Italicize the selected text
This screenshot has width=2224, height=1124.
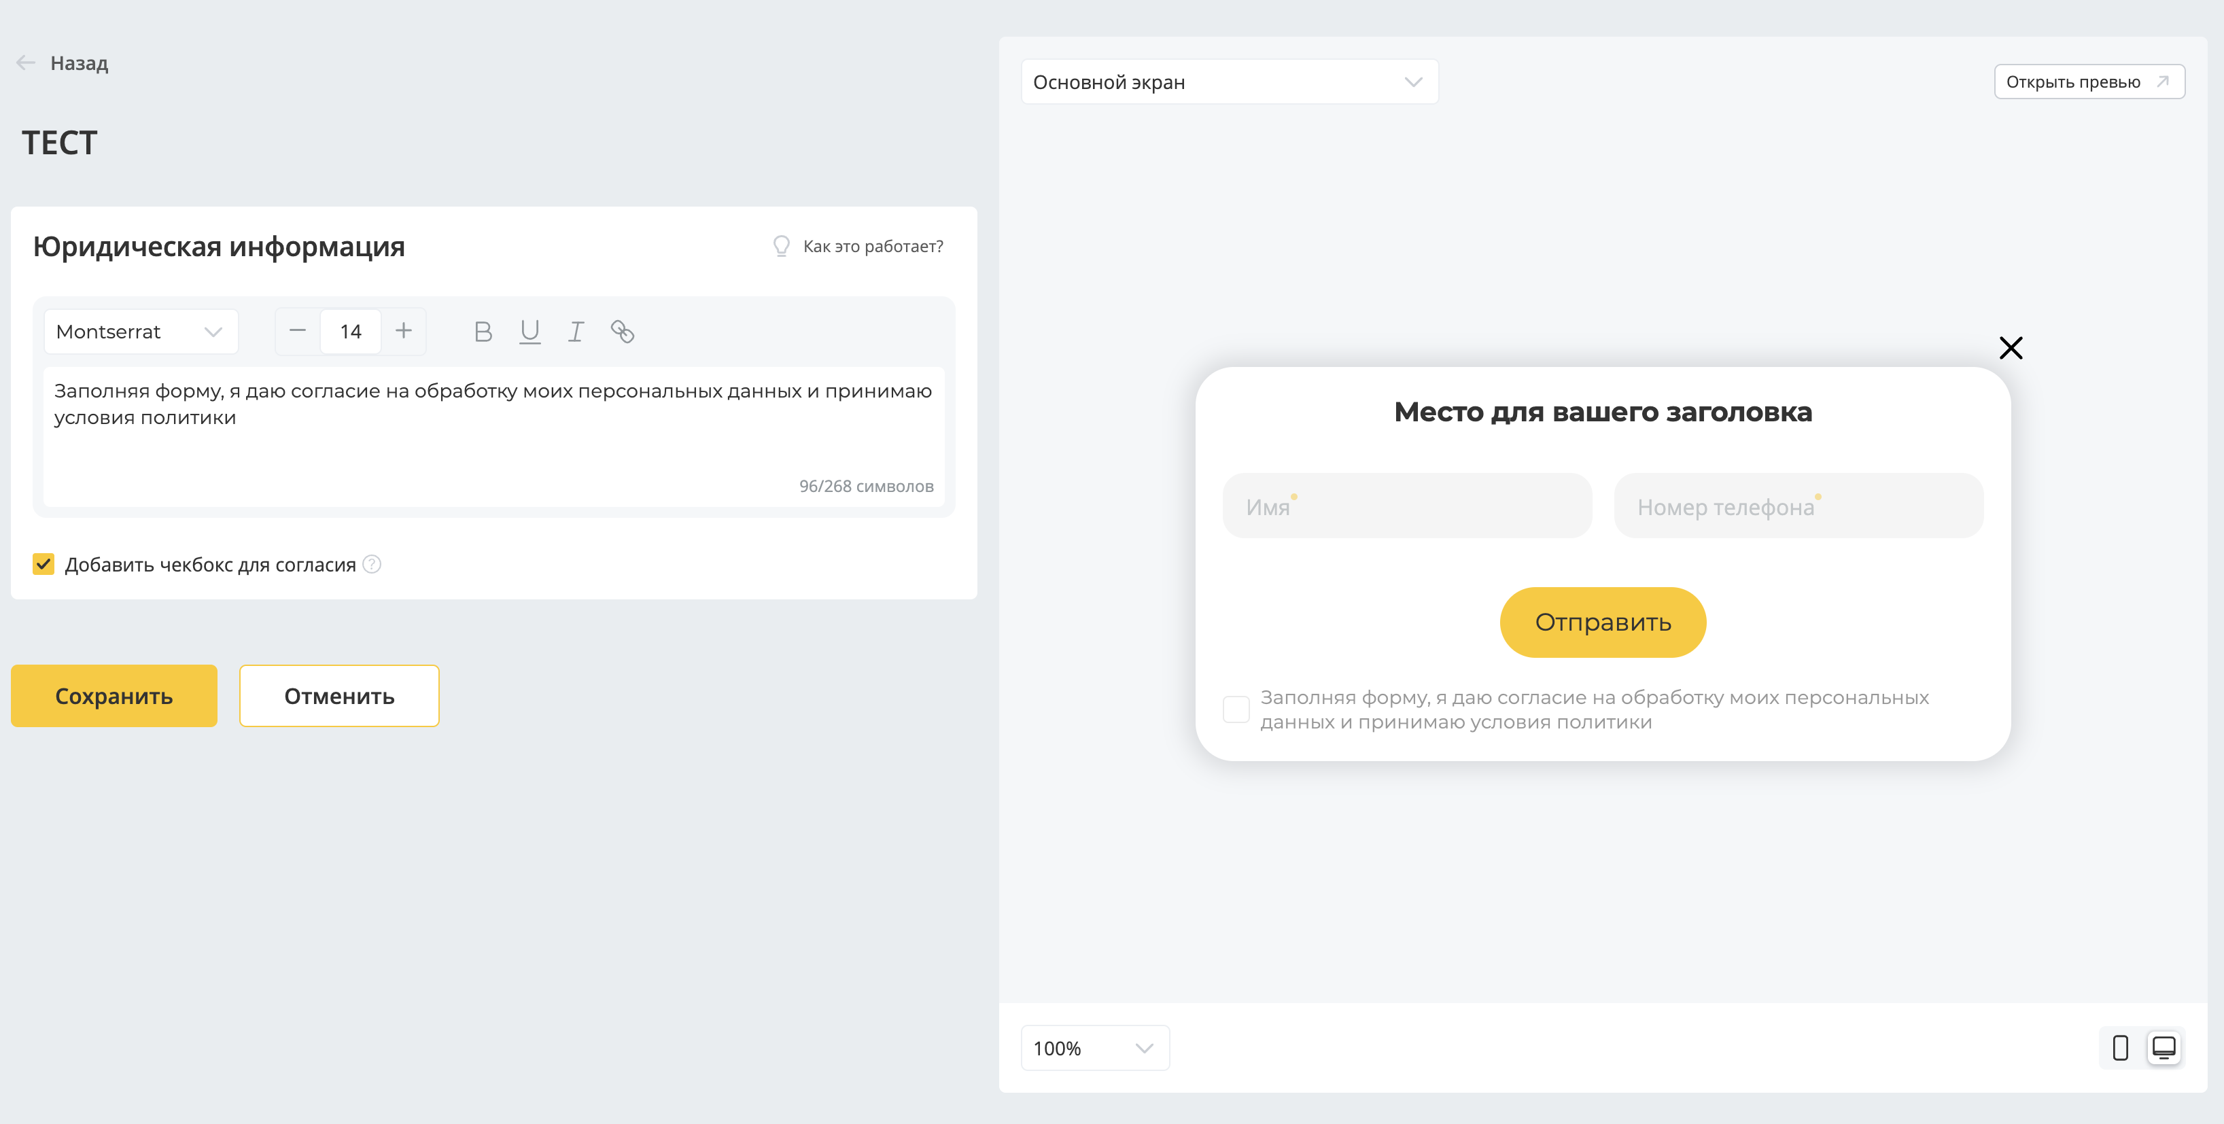(x=576, y=332)
